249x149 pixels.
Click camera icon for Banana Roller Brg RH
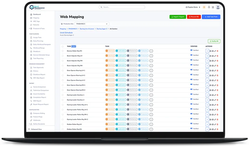coord(210,51)
